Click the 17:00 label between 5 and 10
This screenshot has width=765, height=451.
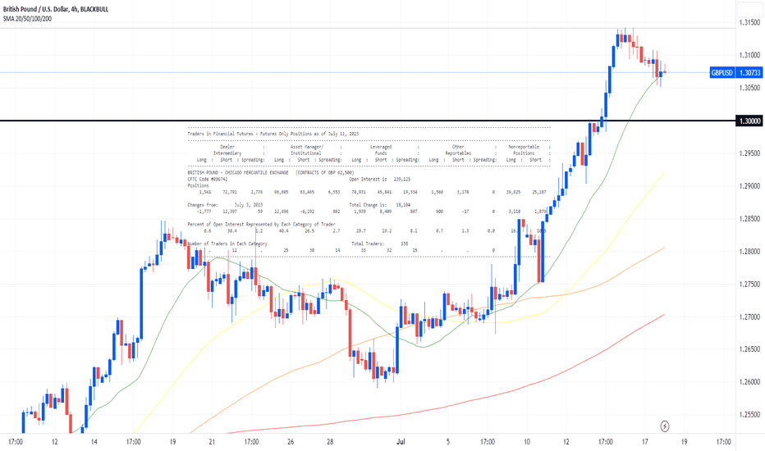[488, 442]
